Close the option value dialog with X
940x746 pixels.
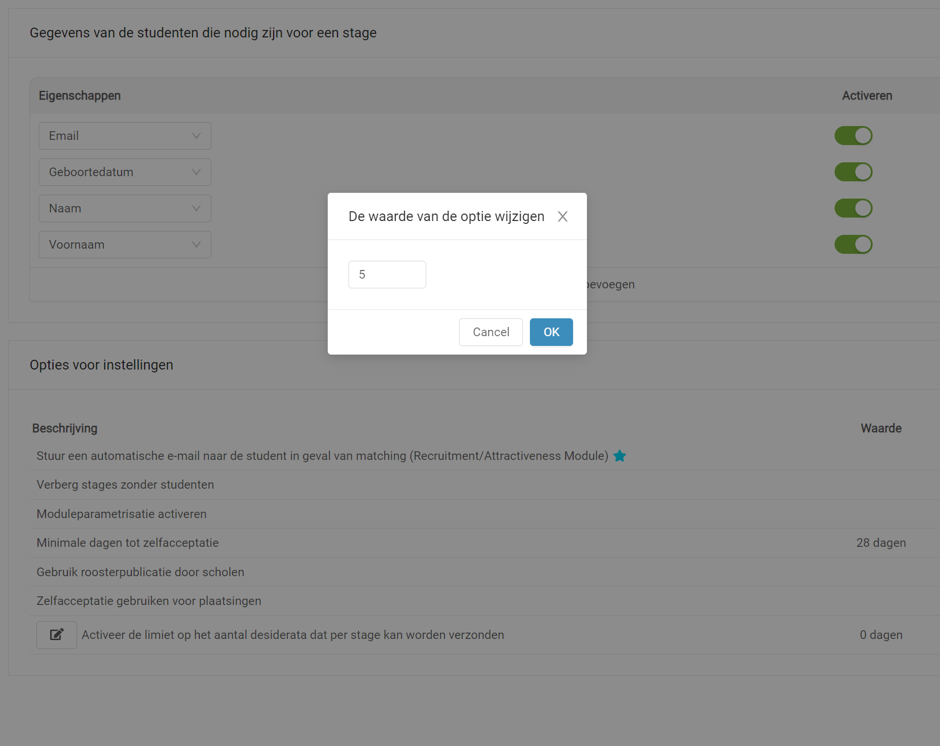pos(563,216)
